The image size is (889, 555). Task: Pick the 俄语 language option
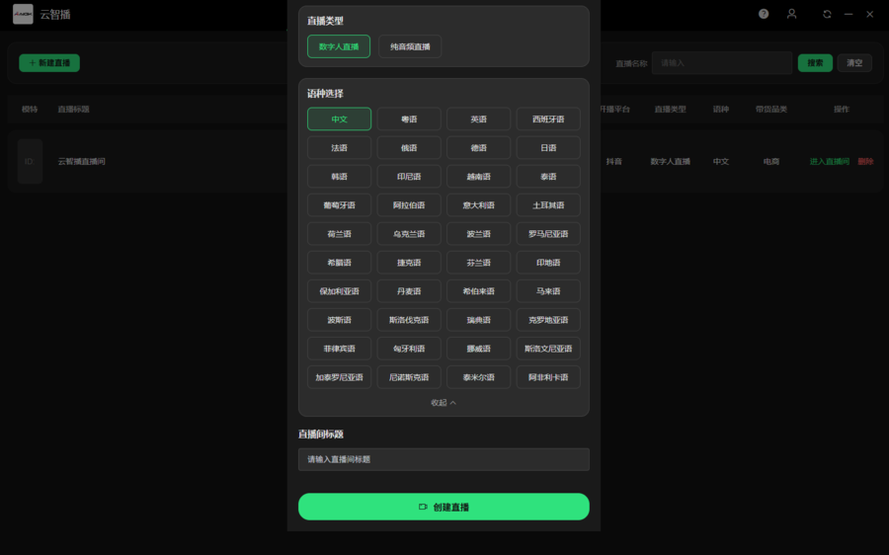(x=409, y=148)
